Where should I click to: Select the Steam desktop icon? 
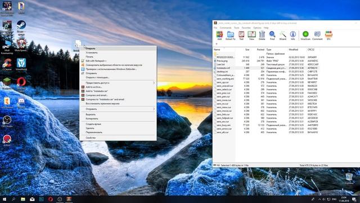[x=21, y=28]
